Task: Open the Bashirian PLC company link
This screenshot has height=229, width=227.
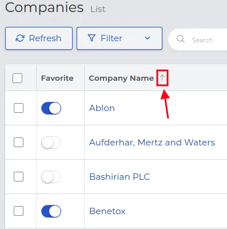Action: coord(120,177)
